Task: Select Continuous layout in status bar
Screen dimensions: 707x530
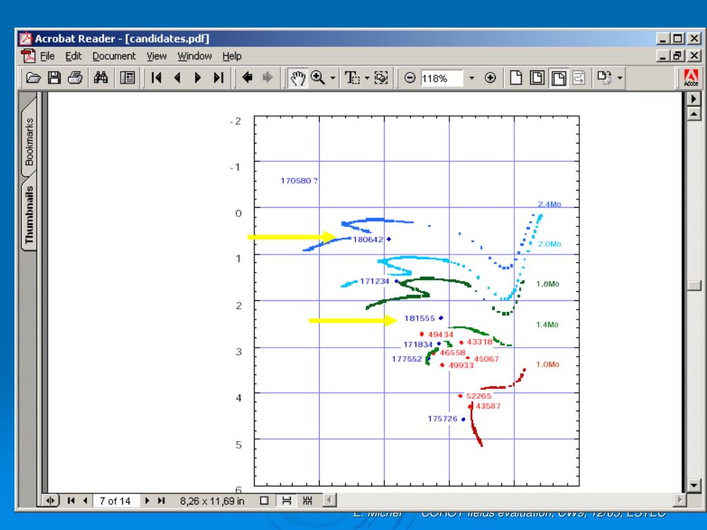Action: click(x=287, y=501)
